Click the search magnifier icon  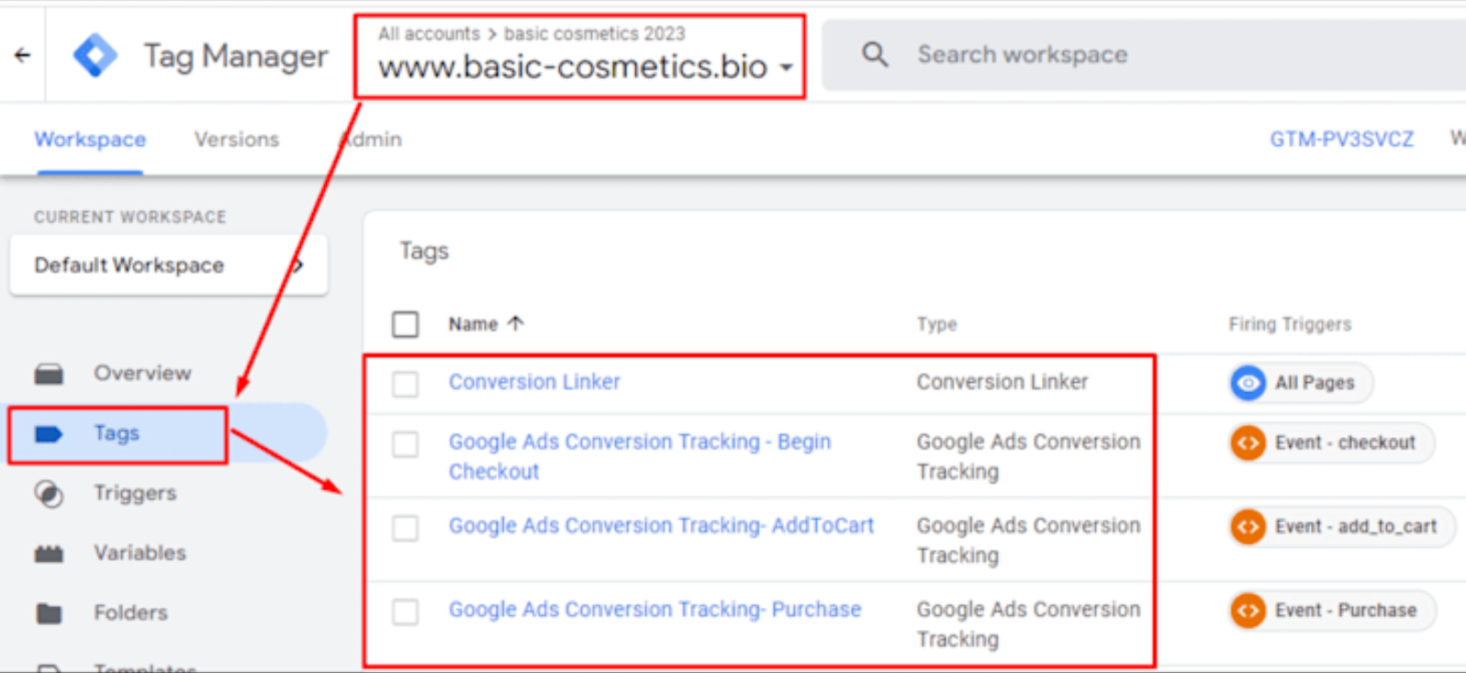tap(875, 55)
